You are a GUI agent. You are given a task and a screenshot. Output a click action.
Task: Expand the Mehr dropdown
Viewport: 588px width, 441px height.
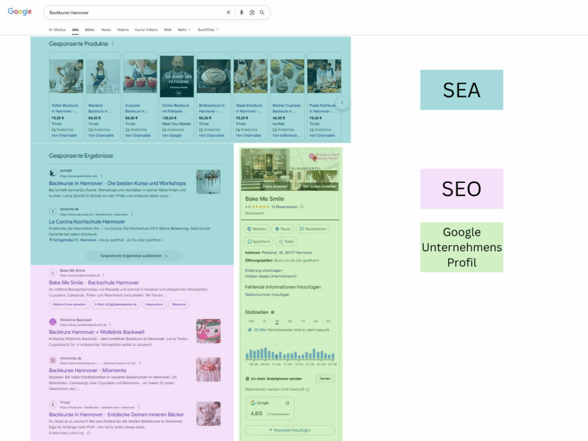point(184,29)
